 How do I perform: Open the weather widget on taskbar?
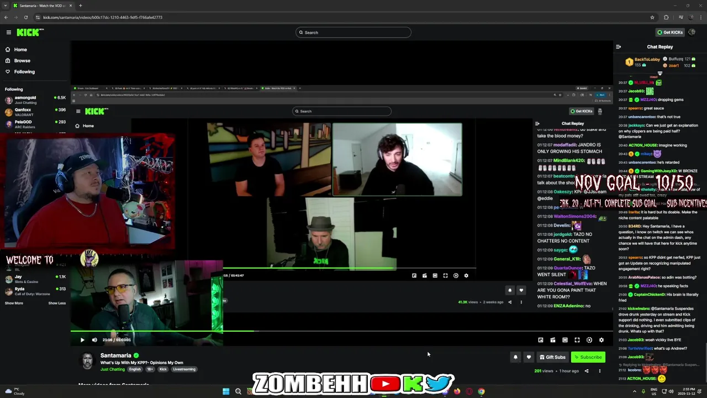(x=14, y=391)
